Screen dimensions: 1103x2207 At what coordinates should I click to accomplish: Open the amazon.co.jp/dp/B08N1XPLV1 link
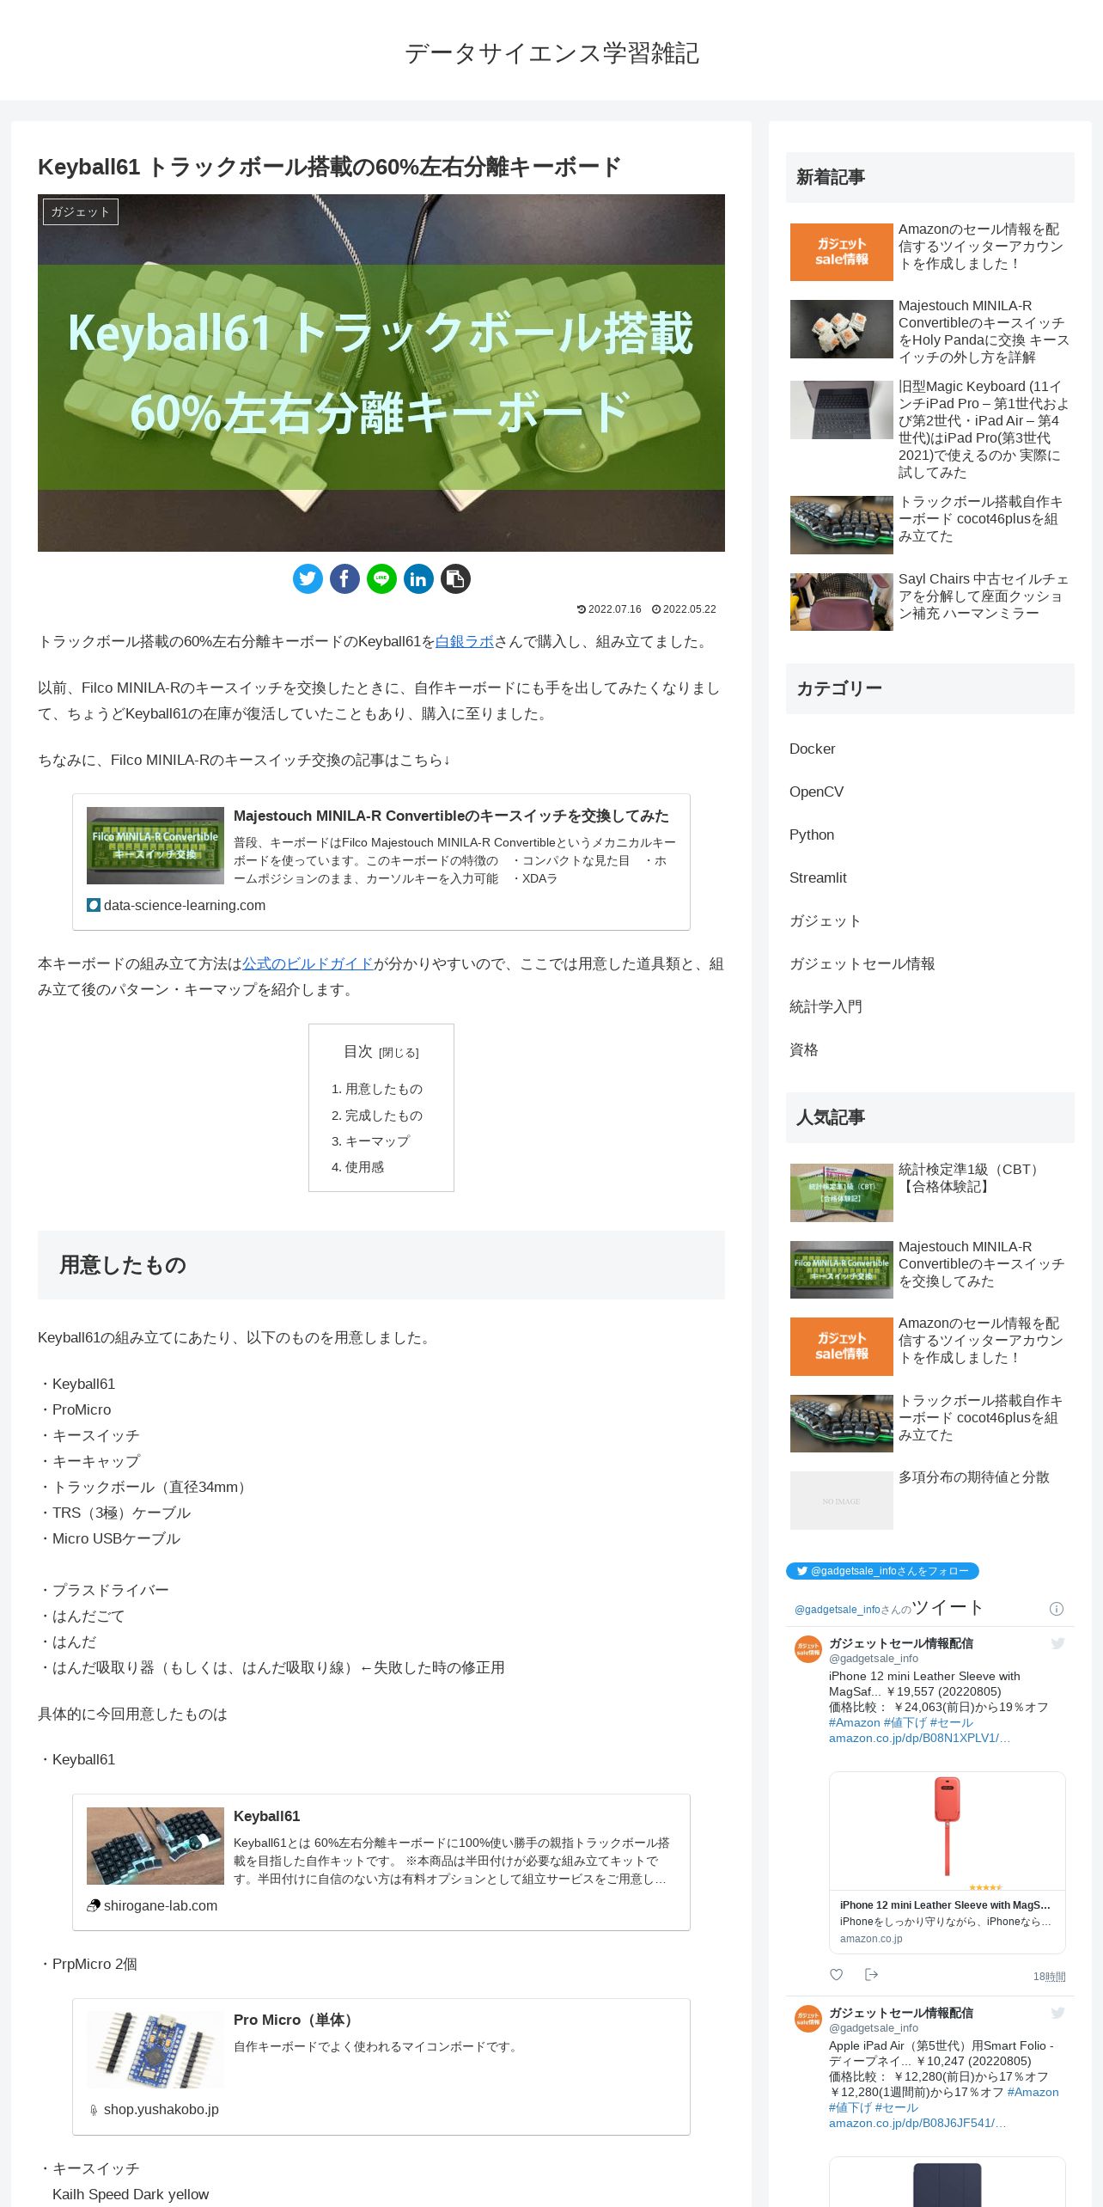[x=919, y=1738]
